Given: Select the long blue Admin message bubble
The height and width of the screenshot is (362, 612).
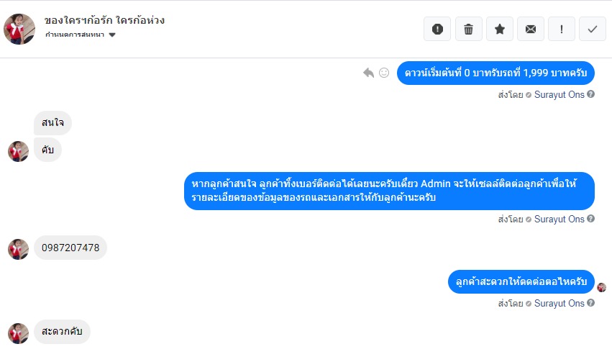Looking at the screenshot, I should (389, 191).
